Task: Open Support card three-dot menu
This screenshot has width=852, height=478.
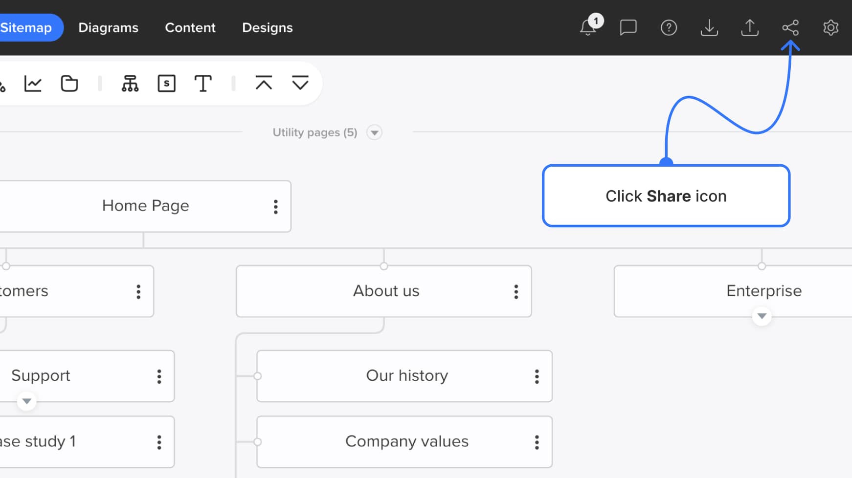Action: (x=159, y=376)
